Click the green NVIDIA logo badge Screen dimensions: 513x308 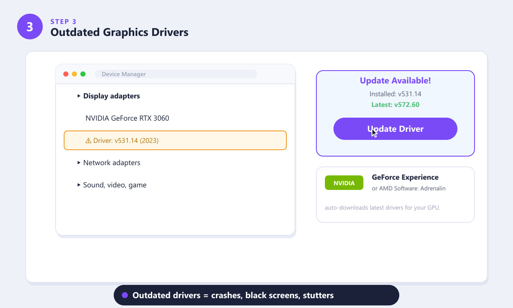pyautogui.click(x=344, y=183)
